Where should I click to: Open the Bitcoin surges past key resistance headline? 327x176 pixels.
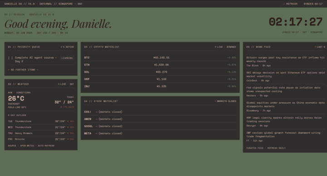tap(285, 59)
